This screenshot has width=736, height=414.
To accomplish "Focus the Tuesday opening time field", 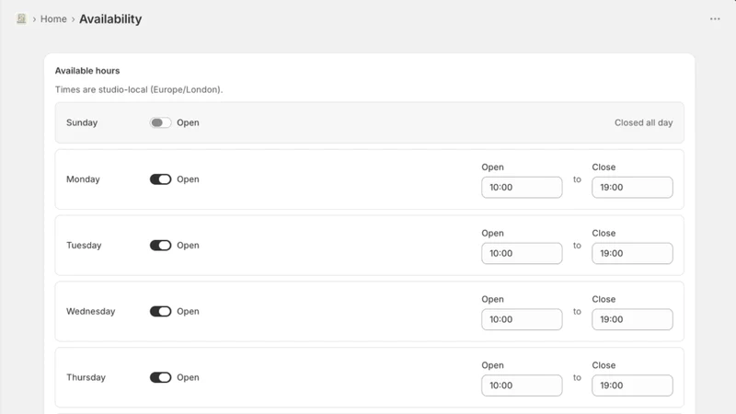I will 522,254.
